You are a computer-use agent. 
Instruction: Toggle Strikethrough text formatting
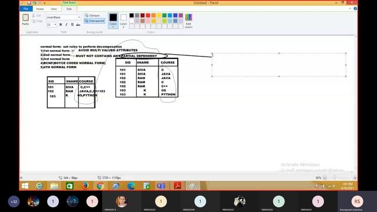tap(78, 25)
